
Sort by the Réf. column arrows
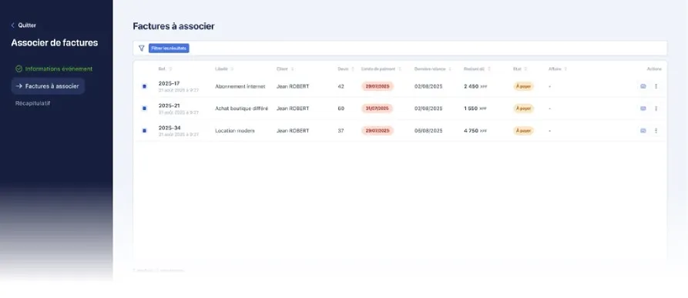point(171,69)
